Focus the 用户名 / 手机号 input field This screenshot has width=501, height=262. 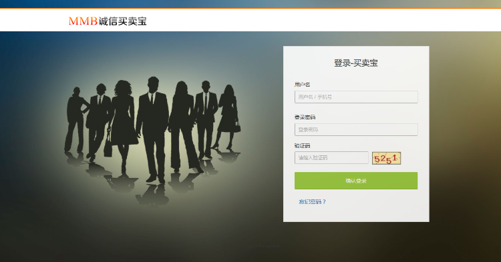[356, 97]
